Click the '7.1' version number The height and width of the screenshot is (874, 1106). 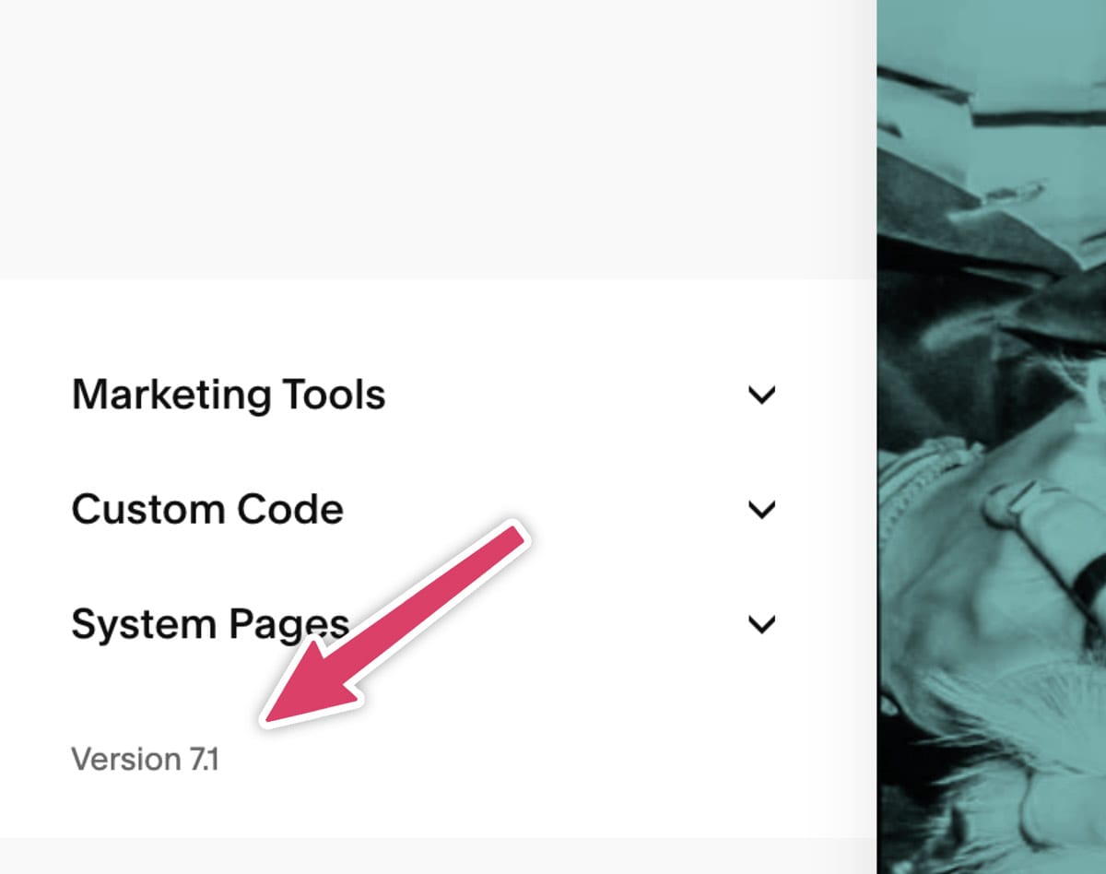click(205, 760)
